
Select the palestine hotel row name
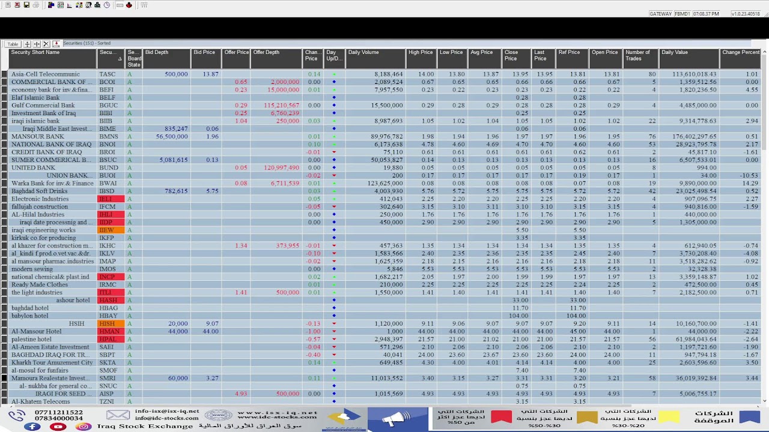[x=31, y=340]
